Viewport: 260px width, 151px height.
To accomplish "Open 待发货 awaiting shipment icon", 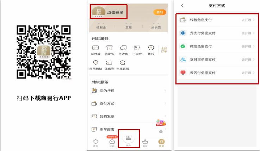I will [110, 48].
